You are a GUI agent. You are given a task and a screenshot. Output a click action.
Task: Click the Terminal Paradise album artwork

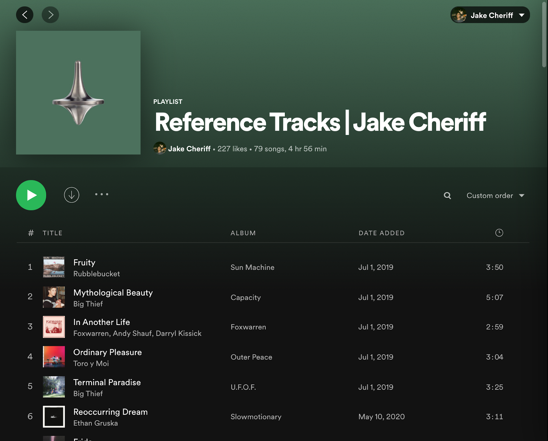(54, 387)
